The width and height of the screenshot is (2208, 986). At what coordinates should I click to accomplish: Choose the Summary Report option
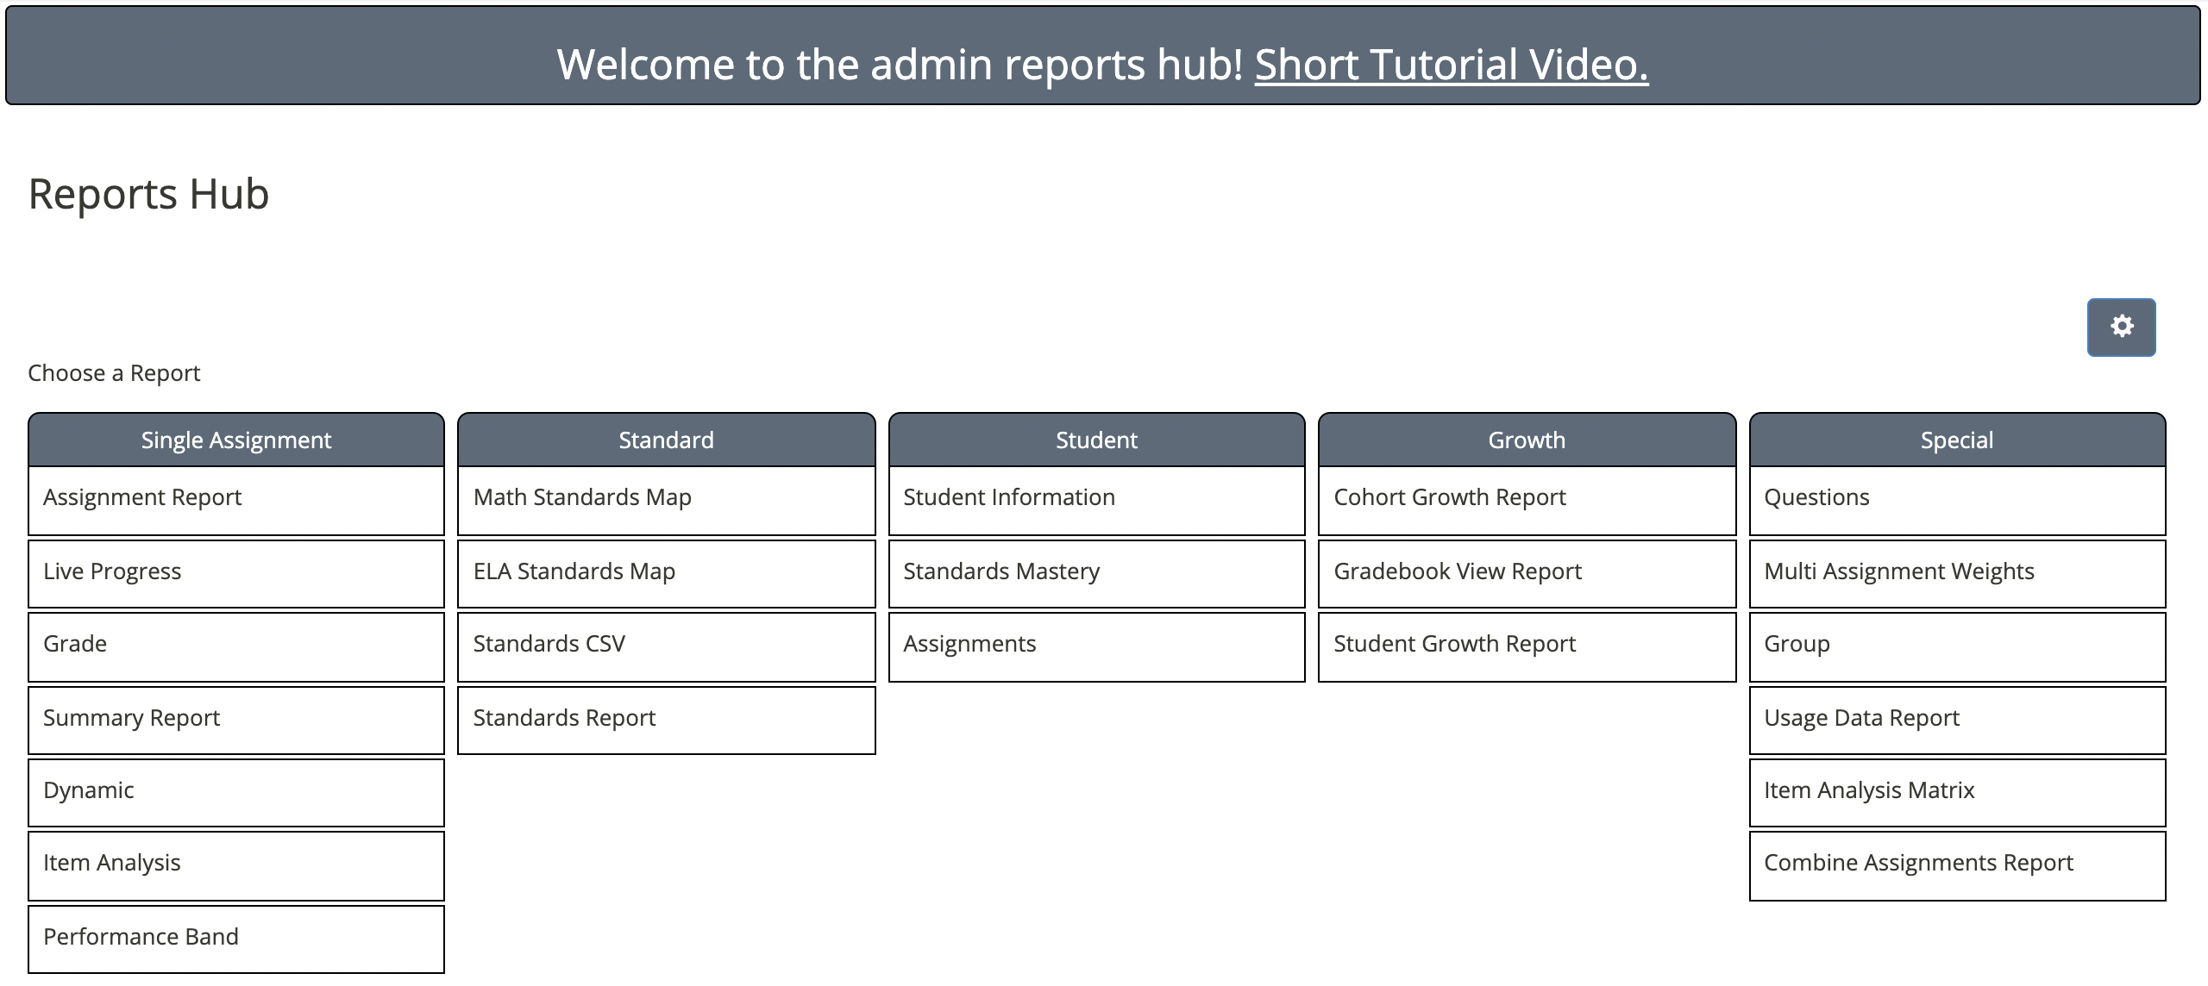pos(235,720)
